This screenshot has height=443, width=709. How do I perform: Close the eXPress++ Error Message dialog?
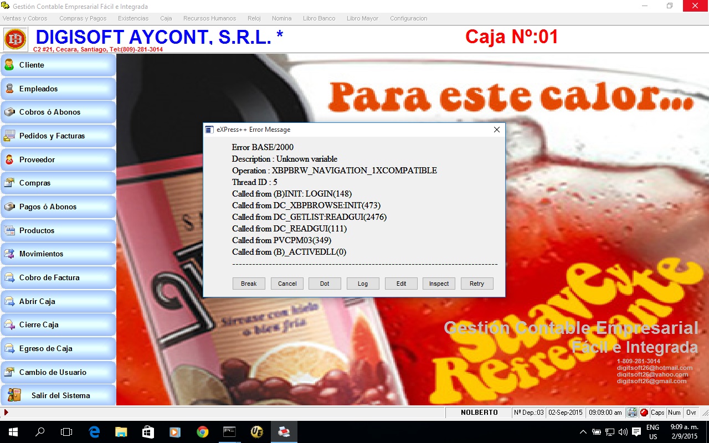point(496,130)
